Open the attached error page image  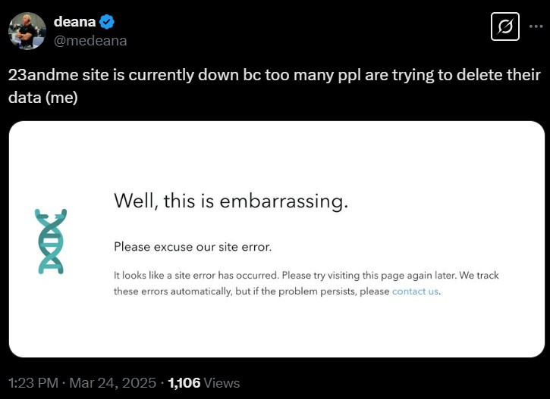(x=277, y=239)
